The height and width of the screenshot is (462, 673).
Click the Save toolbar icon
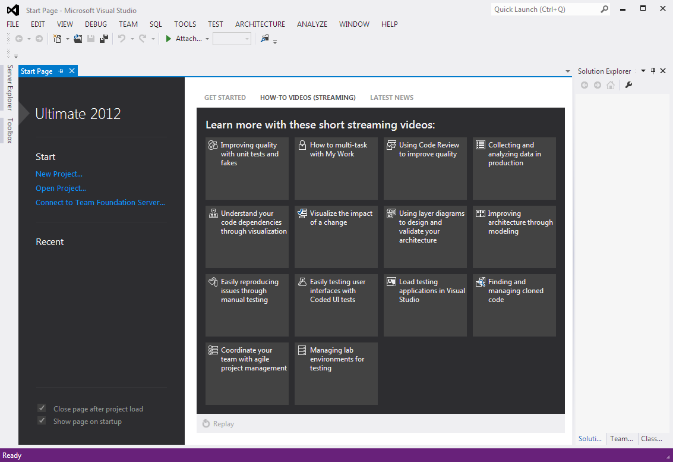pyautogui.click(x=90, y=39)
